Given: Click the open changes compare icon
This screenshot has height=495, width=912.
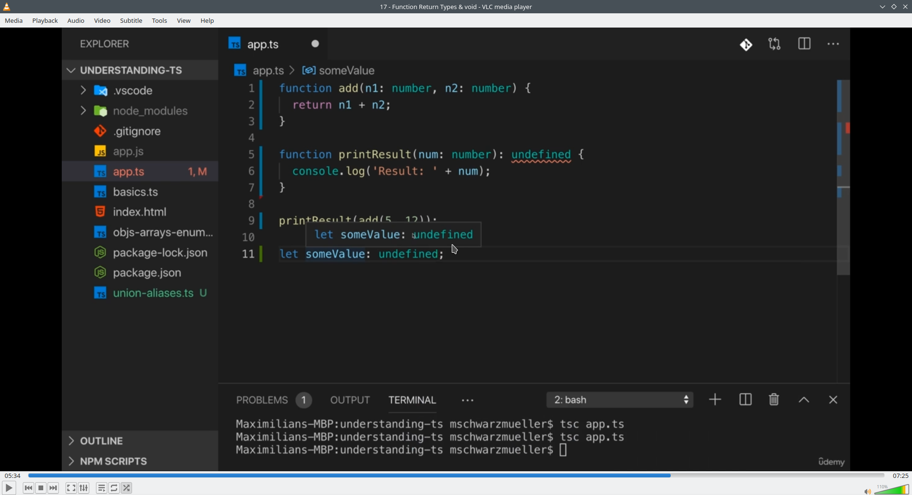Looking at the screenshot, I should 775,44.
